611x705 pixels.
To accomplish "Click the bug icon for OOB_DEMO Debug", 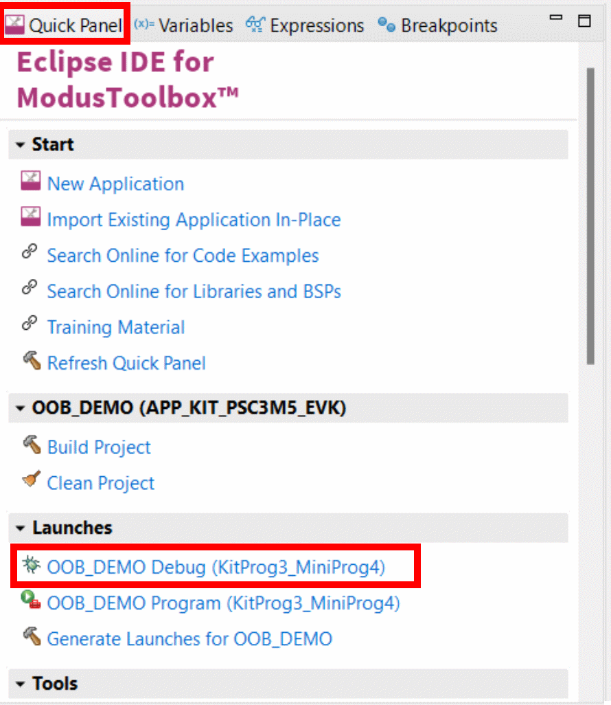I will point(32,565).
